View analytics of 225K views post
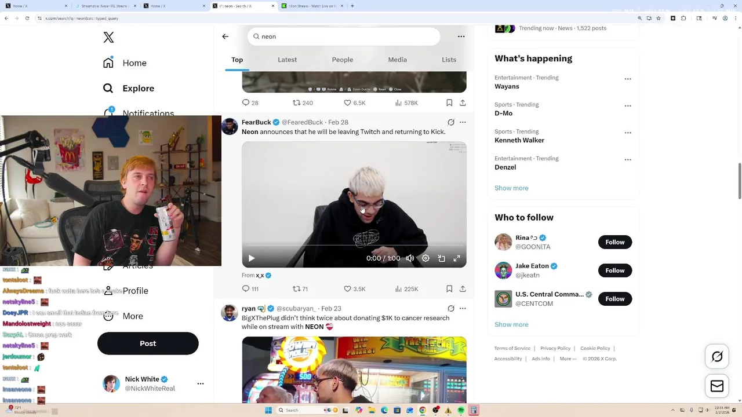Image resolution: width=742 pixels, height=417 pixels. (x=406, y=288)
